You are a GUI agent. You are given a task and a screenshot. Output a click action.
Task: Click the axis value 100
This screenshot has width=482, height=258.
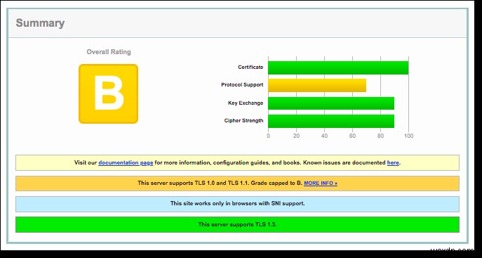pyautogui.click(x=408, y=136)
